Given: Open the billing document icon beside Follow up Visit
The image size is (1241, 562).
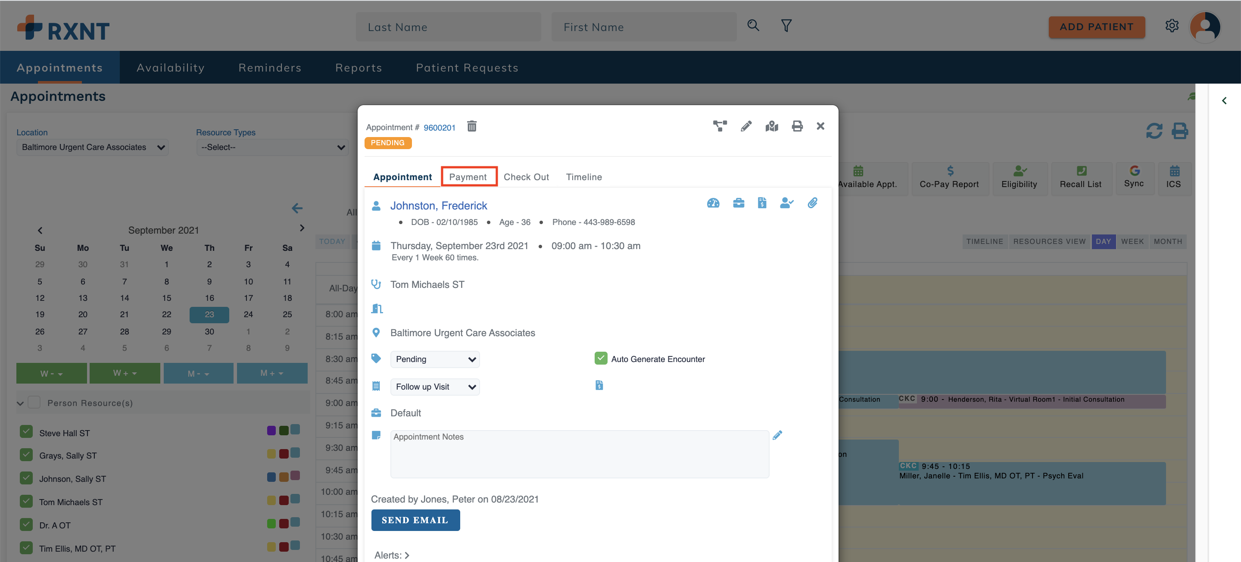Looking at the screenshot, I should tap(599, 385).
